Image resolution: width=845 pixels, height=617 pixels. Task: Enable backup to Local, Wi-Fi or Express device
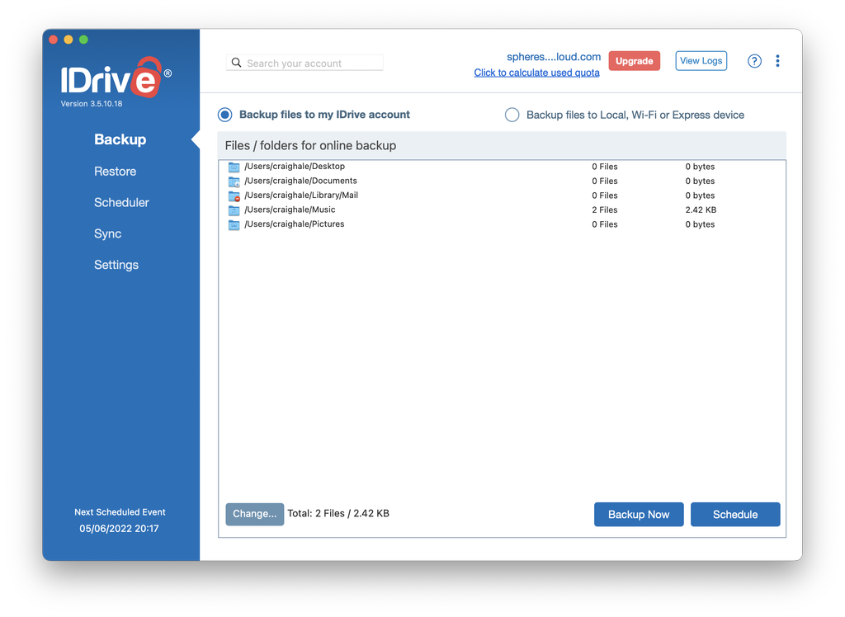pos(512,115)
